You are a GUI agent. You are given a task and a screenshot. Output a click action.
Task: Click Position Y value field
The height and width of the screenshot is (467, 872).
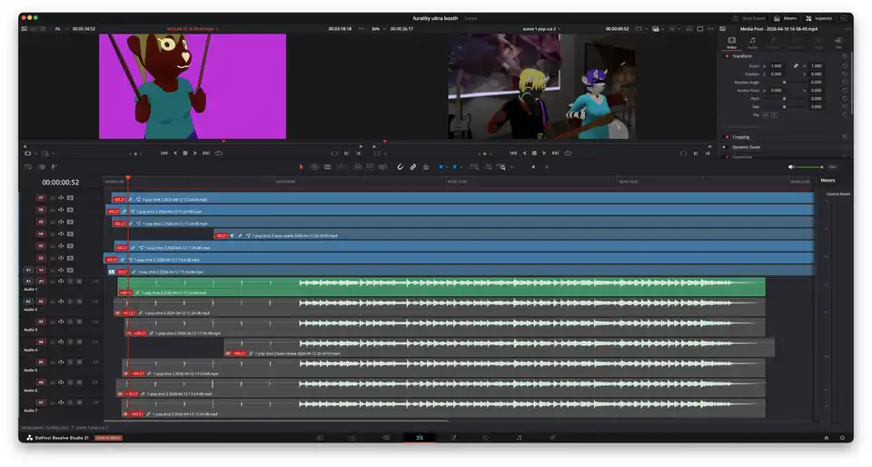(816, 74)
